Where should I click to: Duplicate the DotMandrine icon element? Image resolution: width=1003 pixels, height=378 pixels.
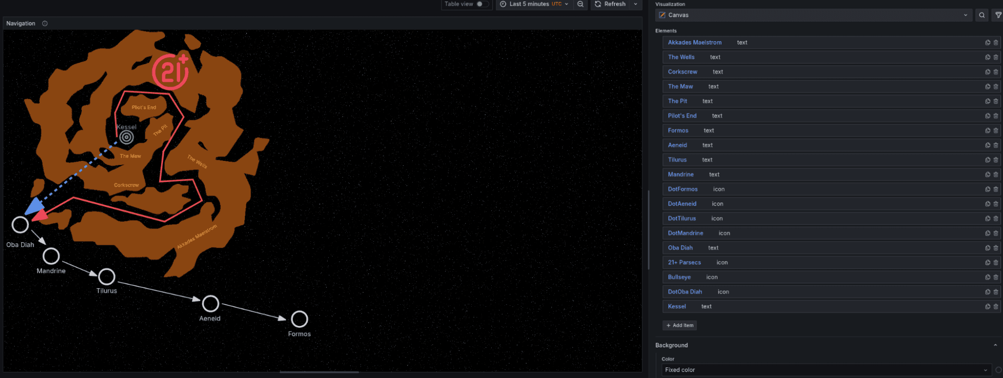point(987,233)
